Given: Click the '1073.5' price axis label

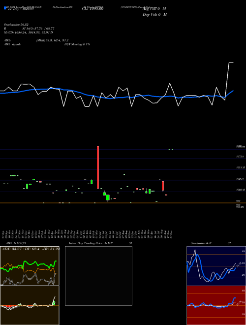Looking at the screenshot, I should point(240,157).
